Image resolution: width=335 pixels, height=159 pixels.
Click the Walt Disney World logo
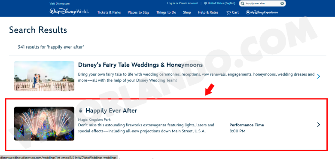[x=69, y=11]
